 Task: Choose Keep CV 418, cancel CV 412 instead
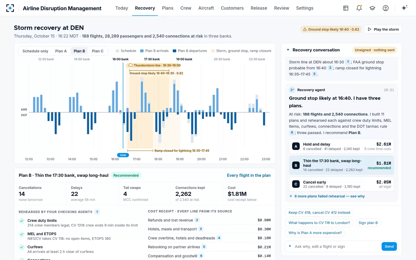pyautogui.click(x=319, y=213)
